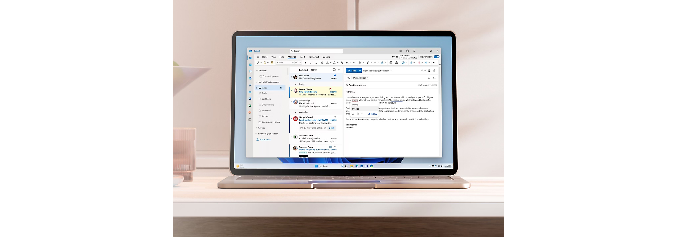The image size is (678, 237).
Task: Open the Options ribbon tab
Action: click(326, 57)
